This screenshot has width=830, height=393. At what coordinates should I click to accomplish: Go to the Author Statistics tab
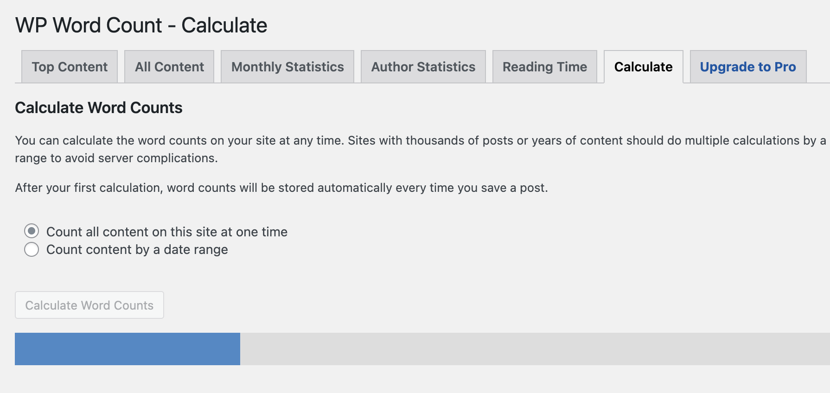coord(423,67)
